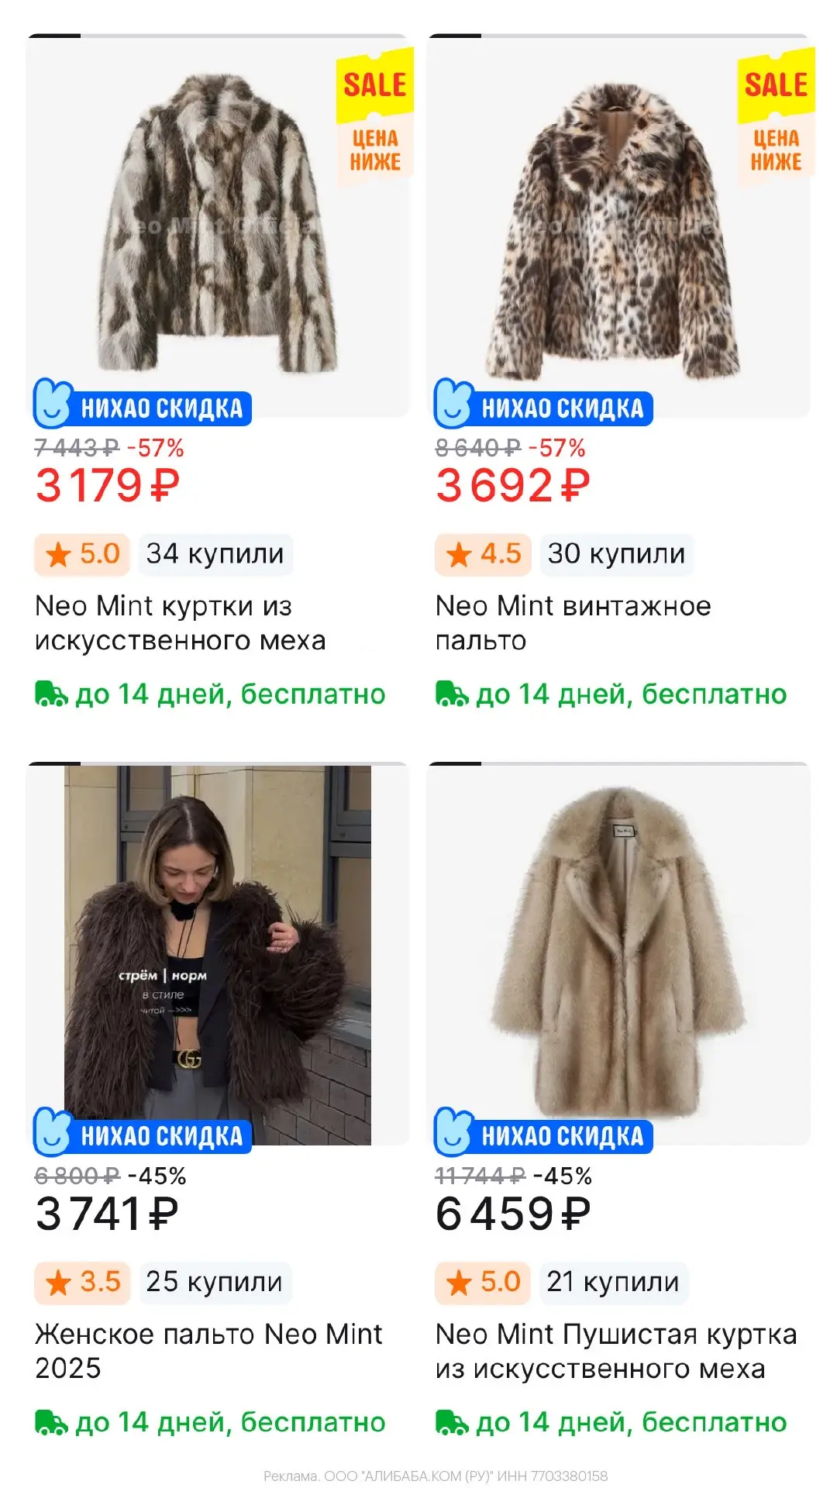
Task: Tap delivery truck icon under beige coat
Action: click(451, 1422)
